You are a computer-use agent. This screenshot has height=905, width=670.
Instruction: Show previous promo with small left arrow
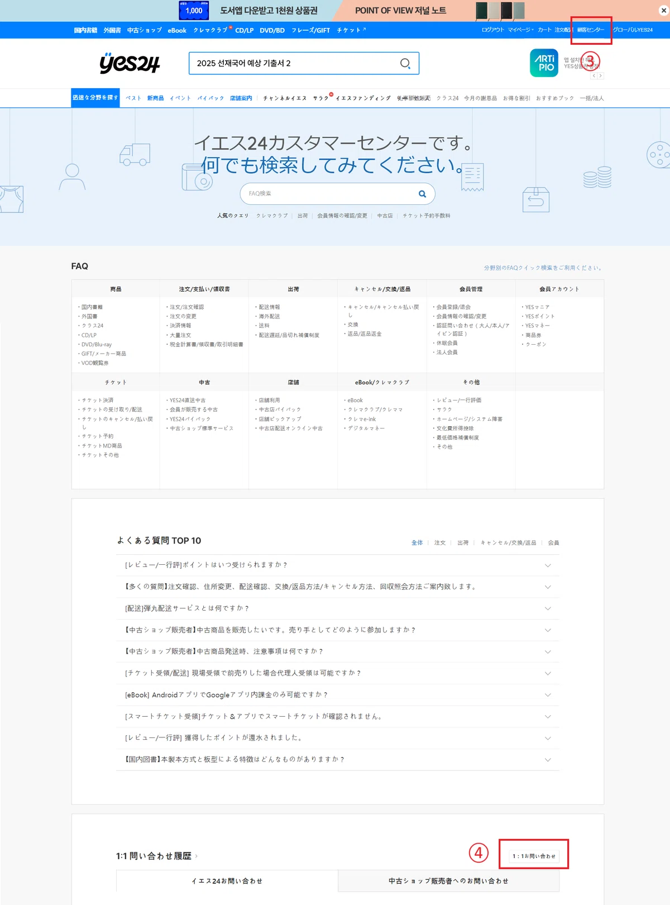point(595,76)
